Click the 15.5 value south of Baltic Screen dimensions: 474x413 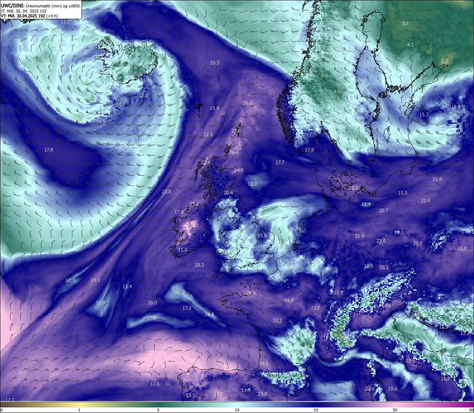[403, 193]
